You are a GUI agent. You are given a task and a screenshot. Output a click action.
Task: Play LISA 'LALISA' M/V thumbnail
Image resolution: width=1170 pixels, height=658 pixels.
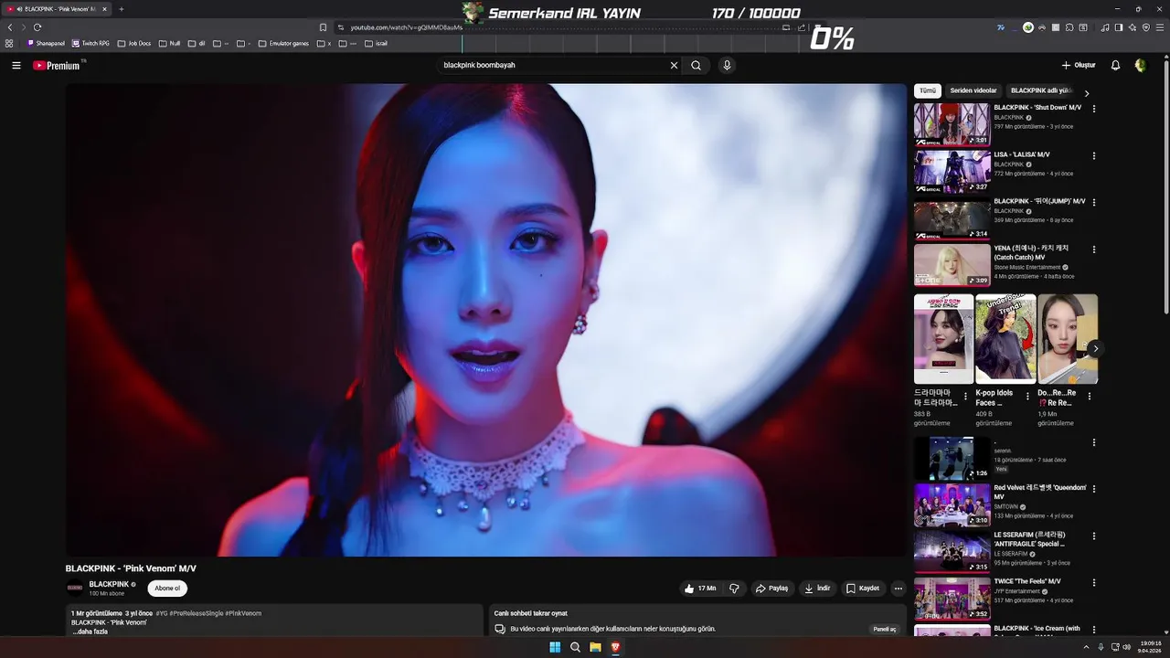[x=952, y=171]
